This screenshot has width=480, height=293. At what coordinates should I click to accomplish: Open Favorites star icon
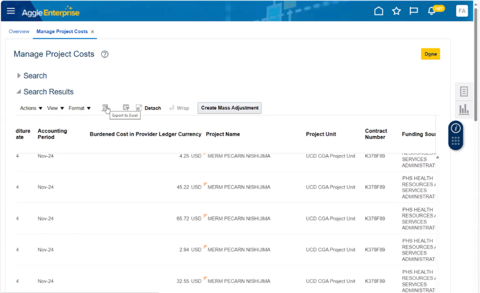[x=396, y=11]
